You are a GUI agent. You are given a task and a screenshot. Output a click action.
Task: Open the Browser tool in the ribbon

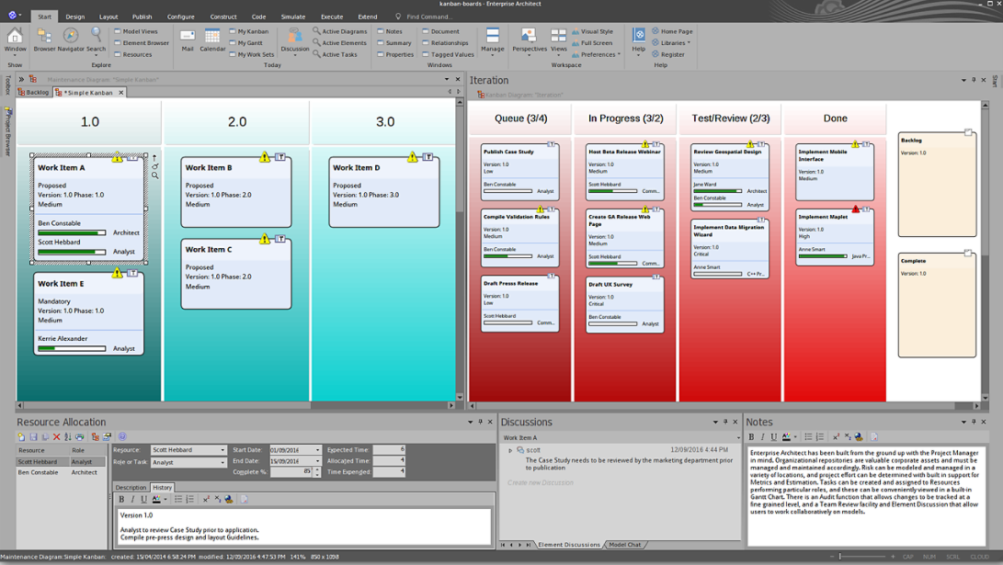pos(44,40)
